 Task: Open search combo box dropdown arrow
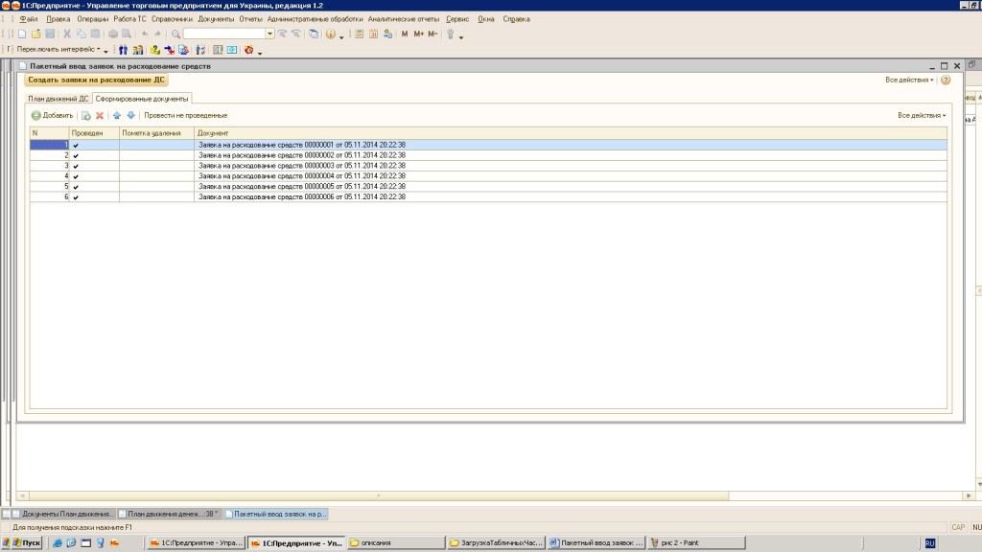pyautogui.click(x=269, y=34)
